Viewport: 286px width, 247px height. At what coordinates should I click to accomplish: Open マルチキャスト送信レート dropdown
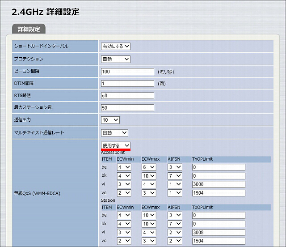coord(114,133)
